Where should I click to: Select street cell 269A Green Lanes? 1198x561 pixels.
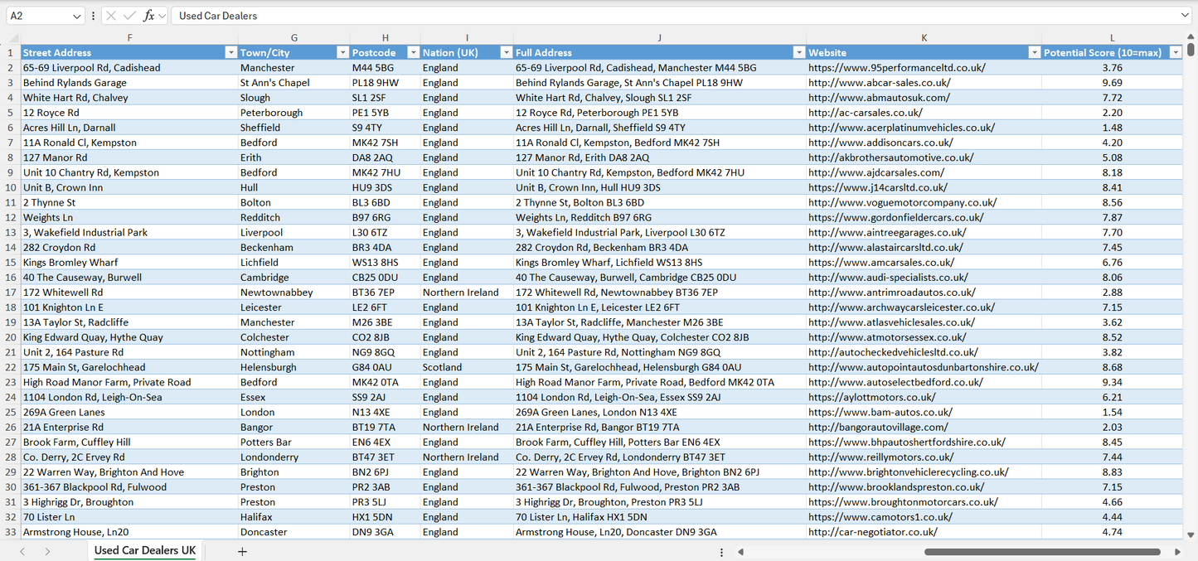point(129,413)
